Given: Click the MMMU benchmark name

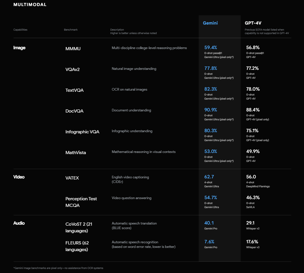Looking at the screenshot, I should (73, 48).
